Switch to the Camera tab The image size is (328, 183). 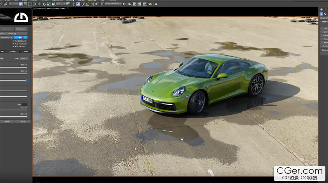25,52
